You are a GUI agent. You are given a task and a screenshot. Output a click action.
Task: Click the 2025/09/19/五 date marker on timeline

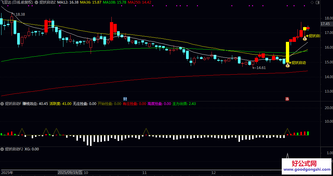coord(70,172)
